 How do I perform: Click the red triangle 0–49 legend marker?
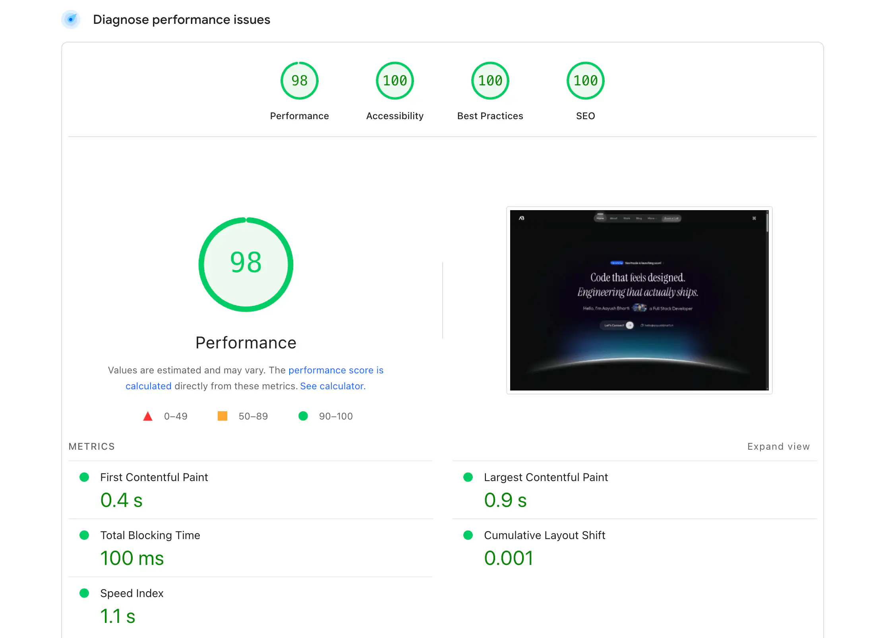pyautogui.click(x=147, y=416)
